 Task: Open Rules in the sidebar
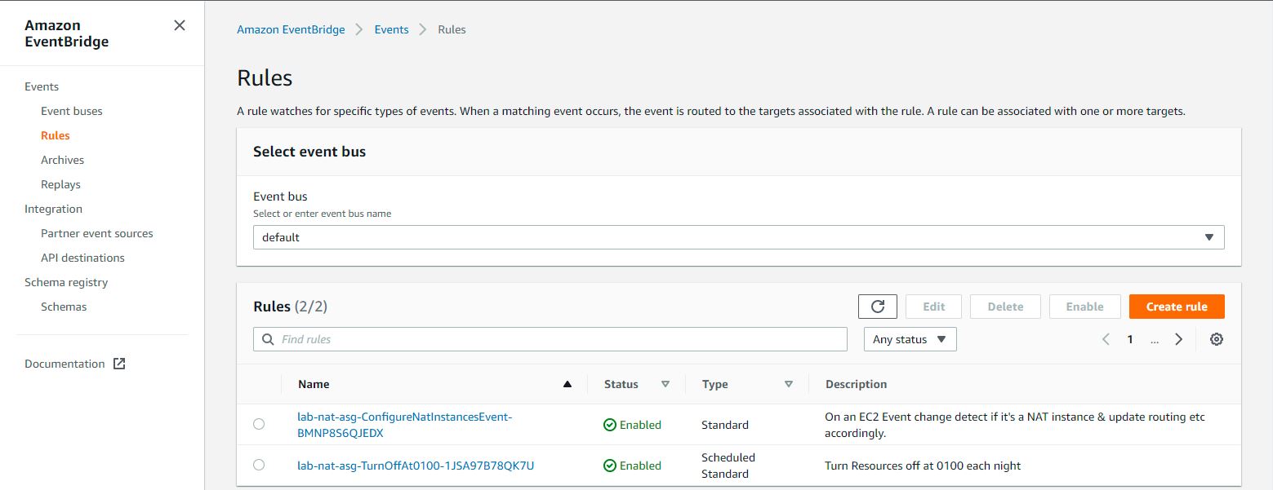coord(56,135)
